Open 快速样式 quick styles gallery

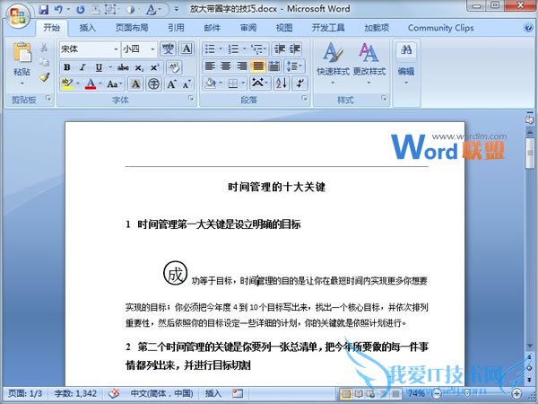click(333, 64)
